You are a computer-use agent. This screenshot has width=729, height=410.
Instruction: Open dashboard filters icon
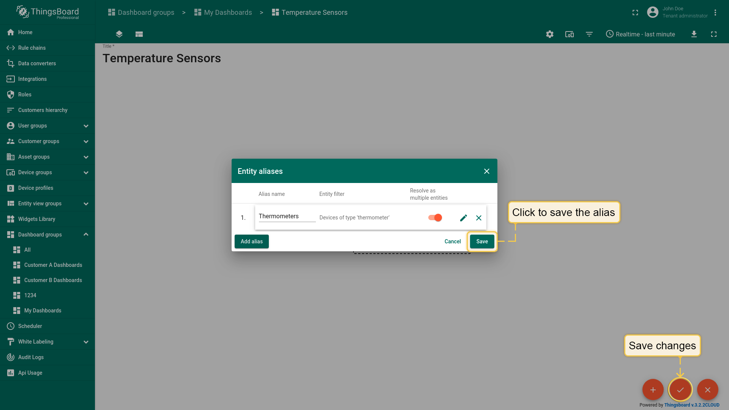tap(589, 34)
